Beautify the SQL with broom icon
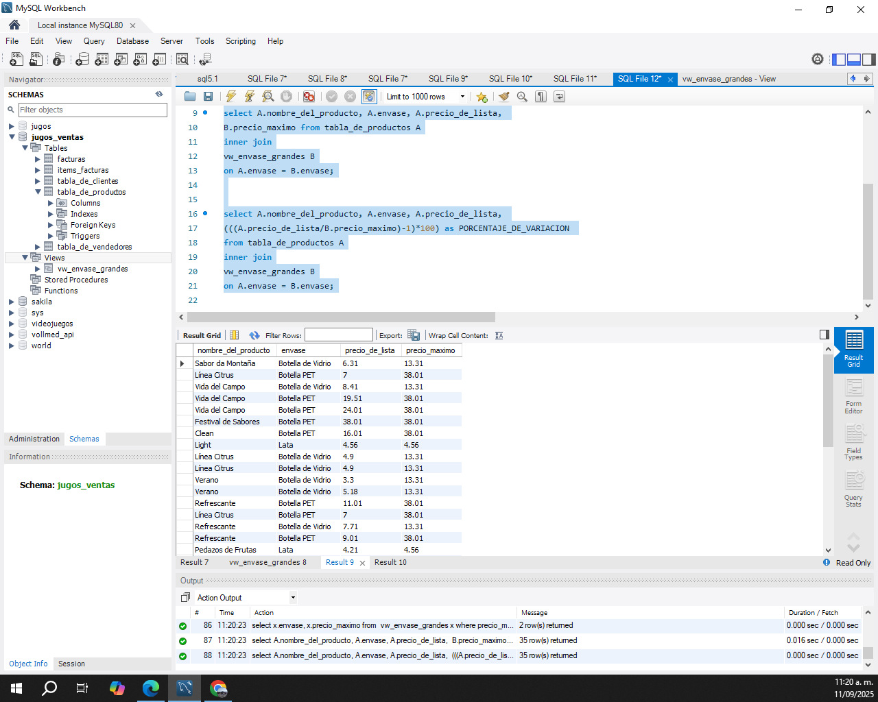Screen dimensions: 878x702 (x=504, y=97)
